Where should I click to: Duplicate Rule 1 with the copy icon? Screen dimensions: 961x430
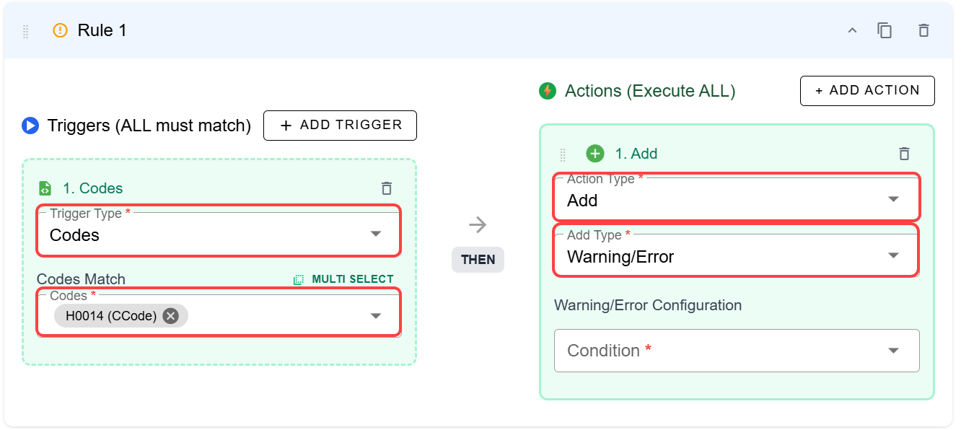(885, 30)
